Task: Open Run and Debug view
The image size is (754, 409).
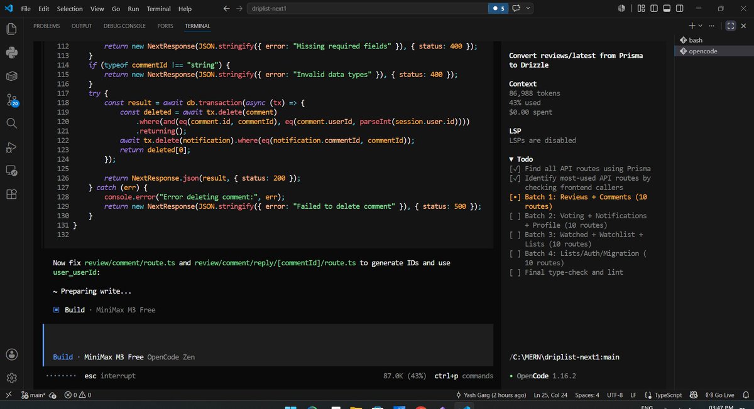Action: (11, 147)
